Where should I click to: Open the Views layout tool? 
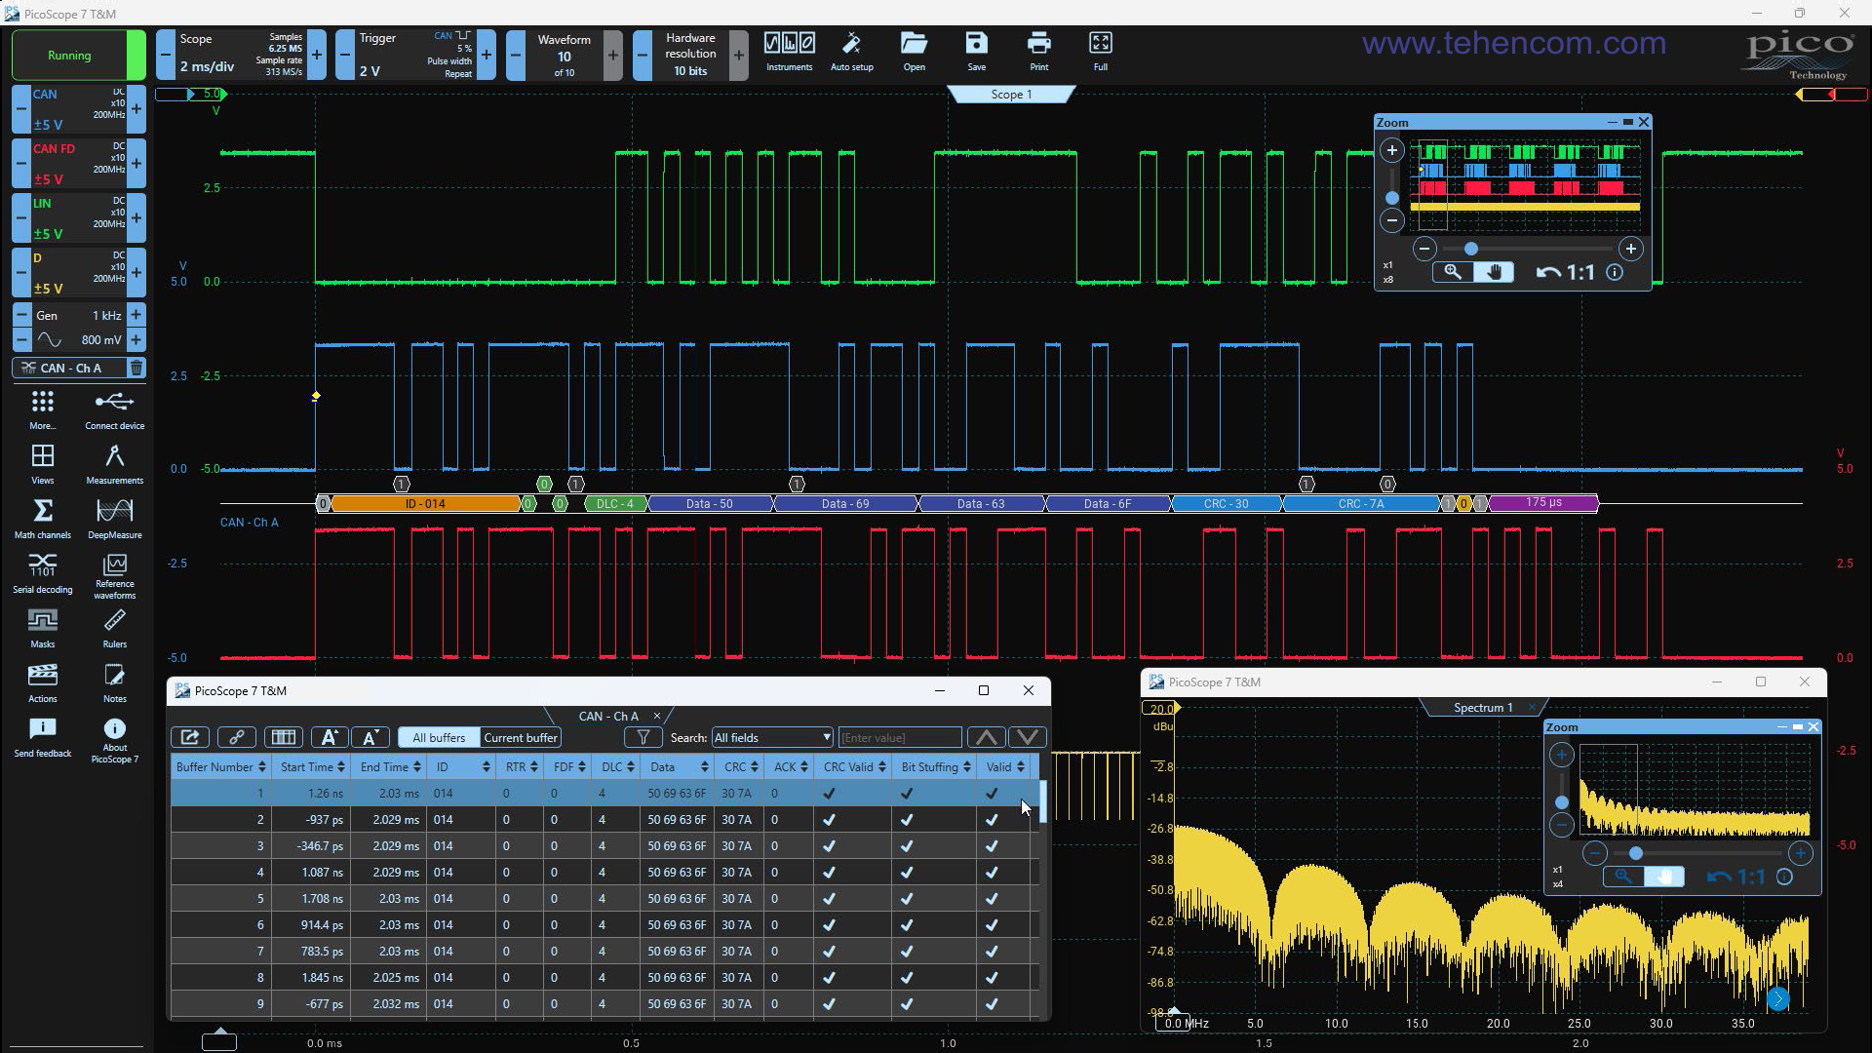click(x=42, y=464)
